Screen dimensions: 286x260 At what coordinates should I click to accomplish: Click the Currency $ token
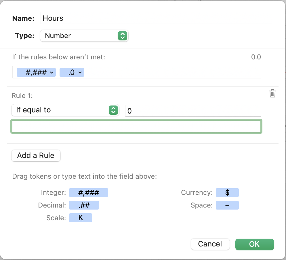tap(227, 193)
